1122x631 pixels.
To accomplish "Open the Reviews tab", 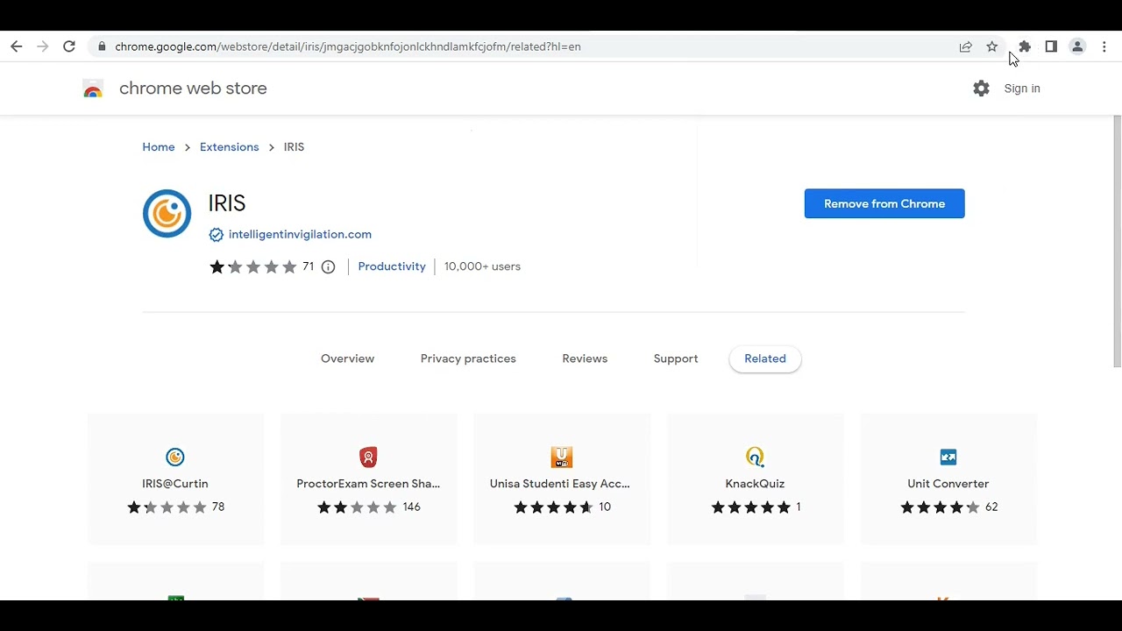I will point(585,358).
